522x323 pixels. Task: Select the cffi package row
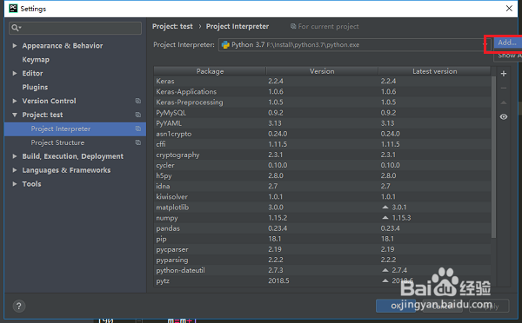(322, 144)
